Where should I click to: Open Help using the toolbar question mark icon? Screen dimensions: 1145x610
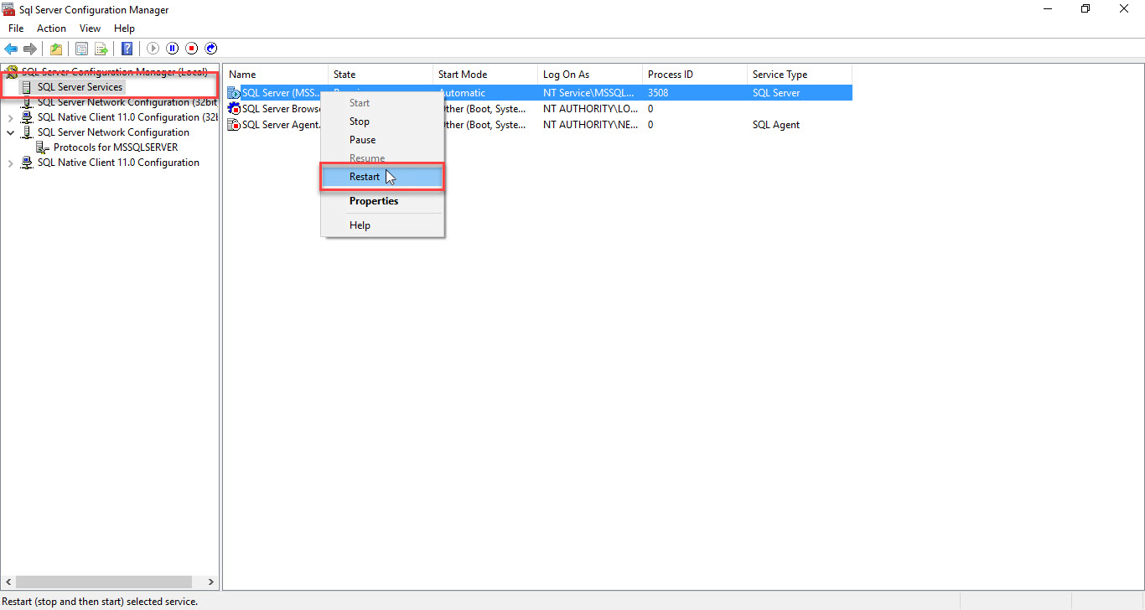(x=127, y=48)
